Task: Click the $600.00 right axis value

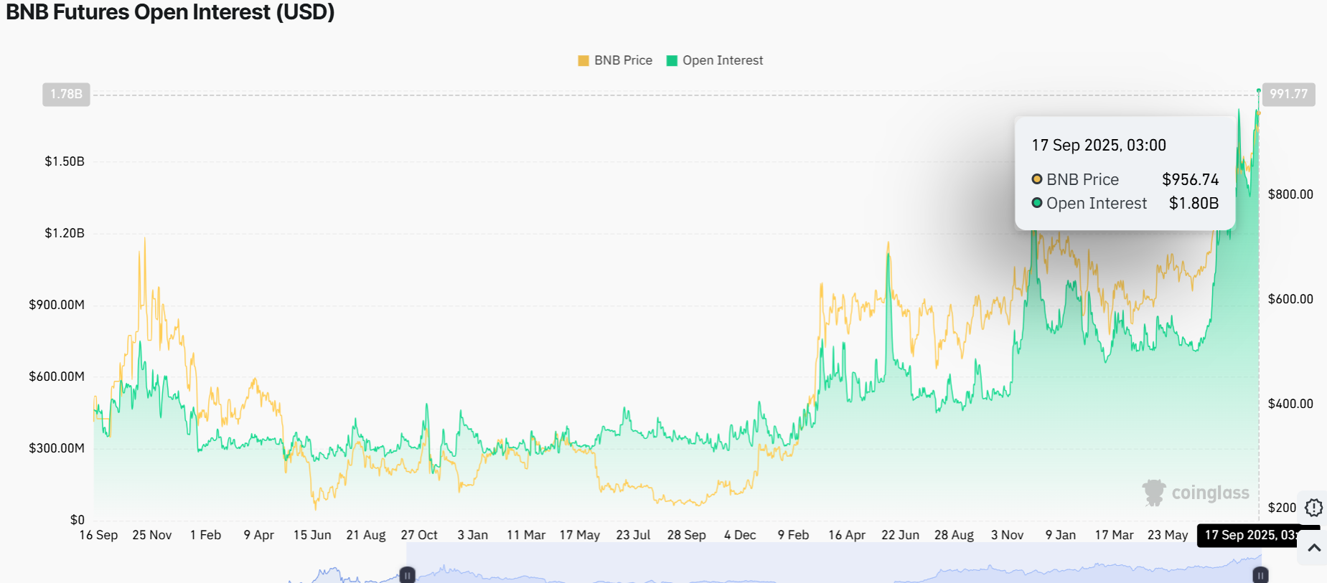Action: coord(1290,299)
